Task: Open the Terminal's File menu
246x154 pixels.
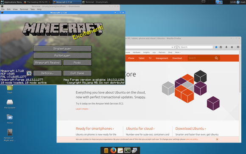Action: tap(3, 9)
